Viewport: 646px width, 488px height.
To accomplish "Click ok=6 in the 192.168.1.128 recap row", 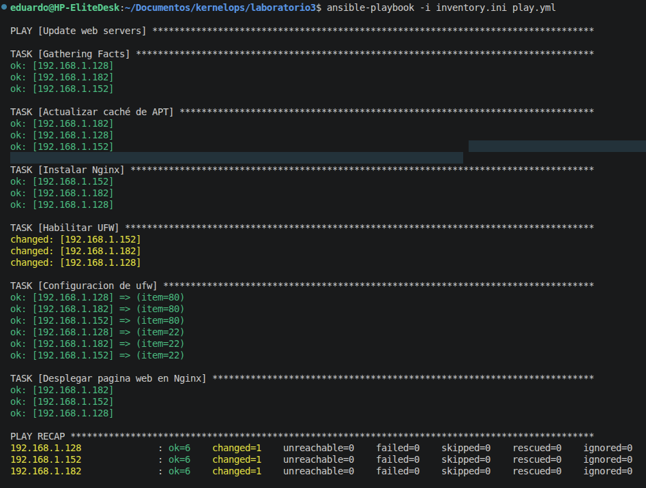I will click(x=179, y=448).
